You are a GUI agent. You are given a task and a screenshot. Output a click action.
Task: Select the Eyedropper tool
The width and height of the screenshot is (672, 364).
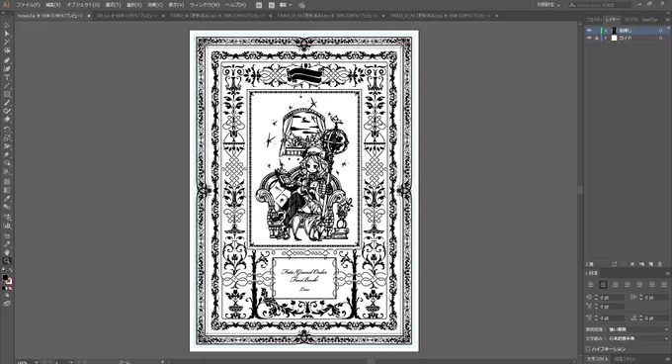pyautogui.click(x=7, y=199)
